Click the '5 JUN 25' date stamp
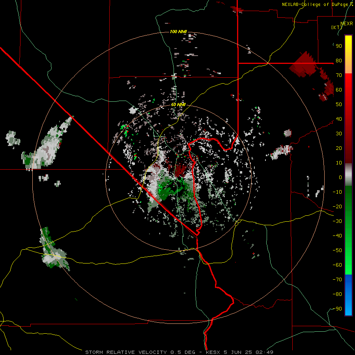Viewport: 355px width, 355px height. (238, 352)
